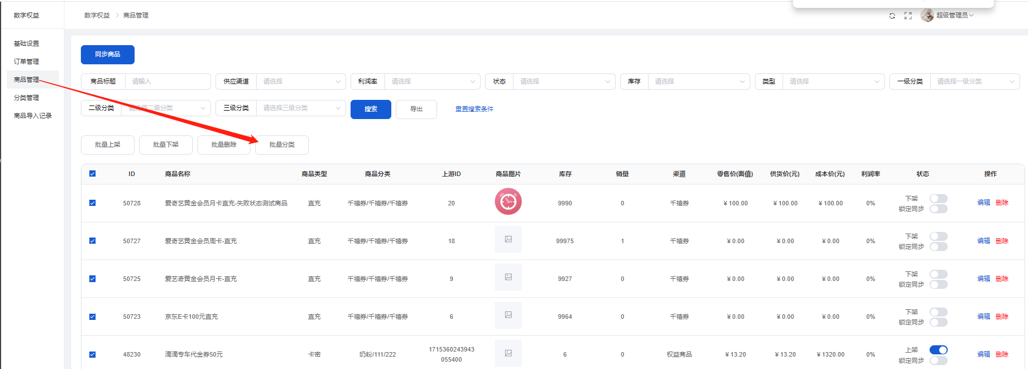This screenshot has height=369, width=1028.
Task: Go to 订单管理 in sidebar
Action: tap(27, 61)
